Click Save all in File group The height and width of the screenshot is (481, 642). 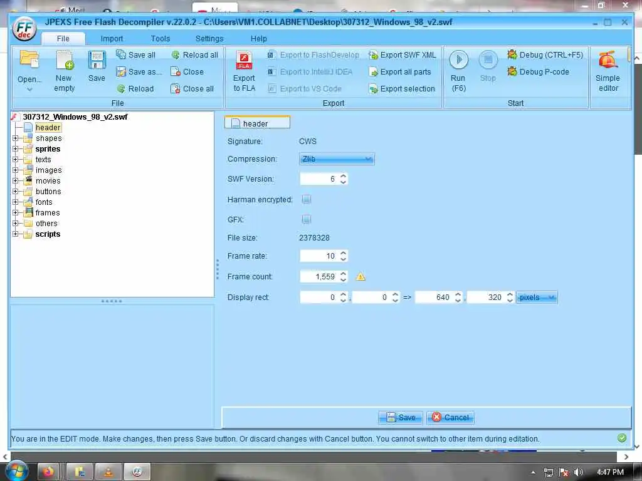(135, 55)
